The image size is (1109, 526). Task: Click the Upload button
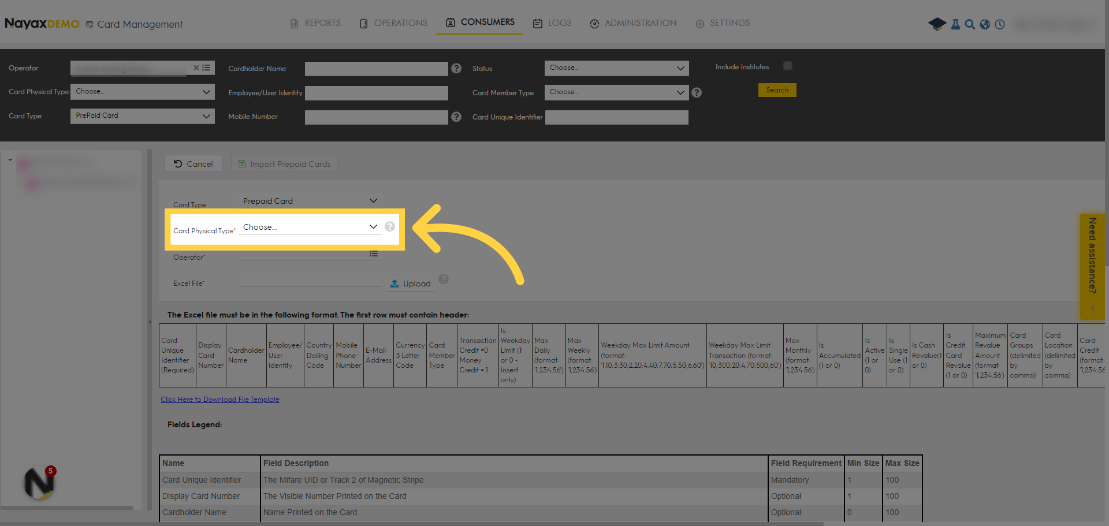(x=411, y=283)
